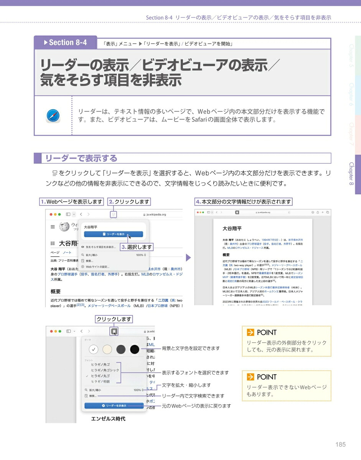
Task: Click the page menu icon beside ja.wikipedia.org
Action: click(114, 215)
